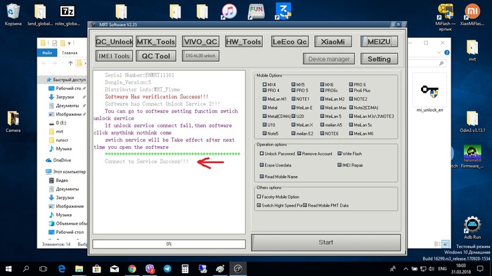
Task: Open the XiaoMi tab
Action: [x=333, y=41]
